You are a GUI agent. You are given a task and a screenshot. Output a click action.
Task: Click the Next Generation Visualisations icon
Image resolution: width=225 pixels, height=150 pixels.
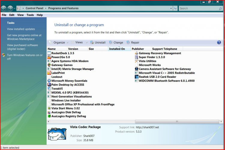pos(49,96)
